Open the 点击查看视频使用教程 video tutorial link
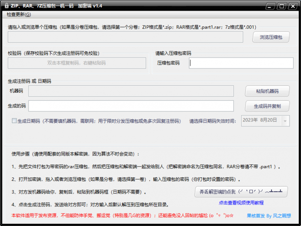The image size is (301, 226). (241, 202)
